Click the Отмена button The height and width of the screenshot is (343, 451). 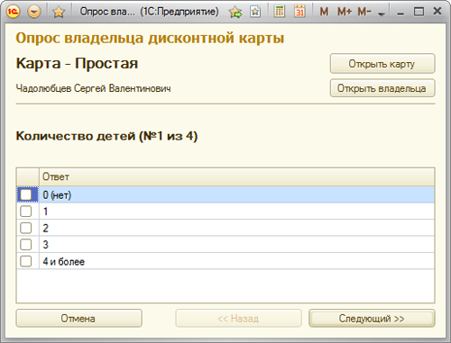pos(78,319)
